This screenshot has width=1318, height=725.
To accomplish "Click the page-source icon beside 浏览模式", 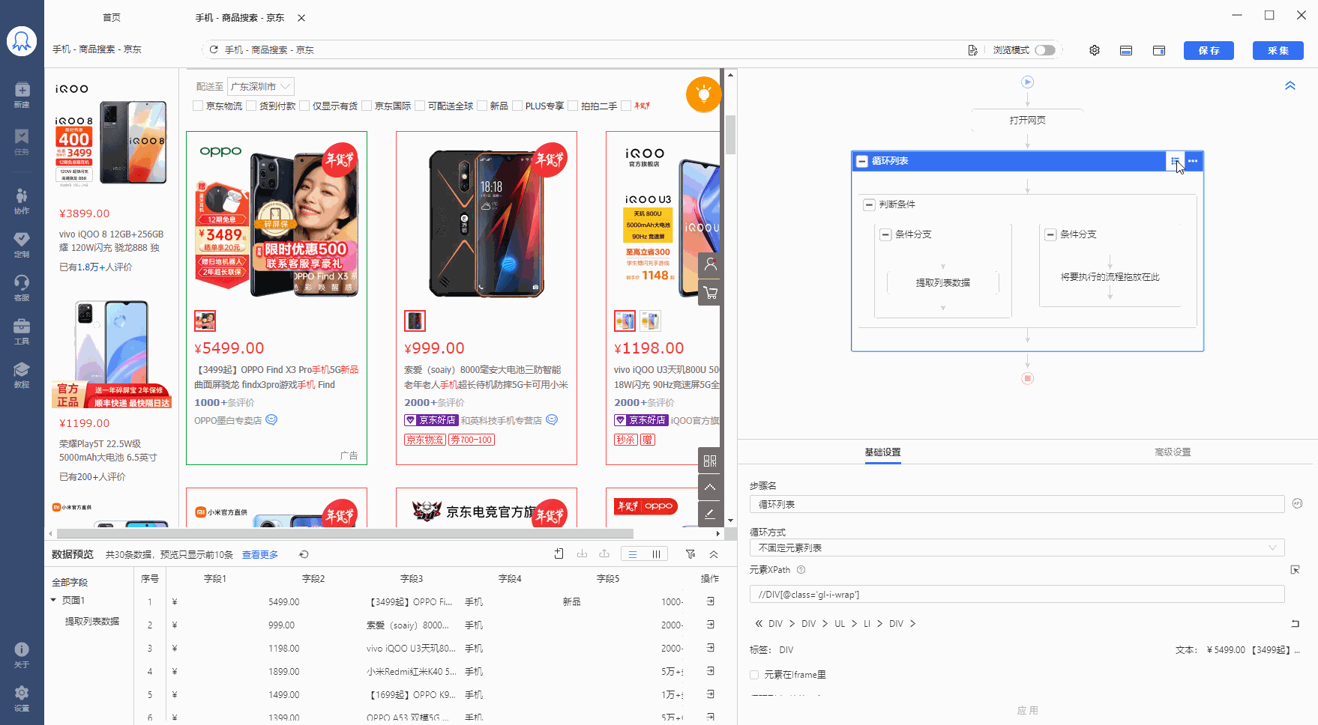I will (972, 50).
